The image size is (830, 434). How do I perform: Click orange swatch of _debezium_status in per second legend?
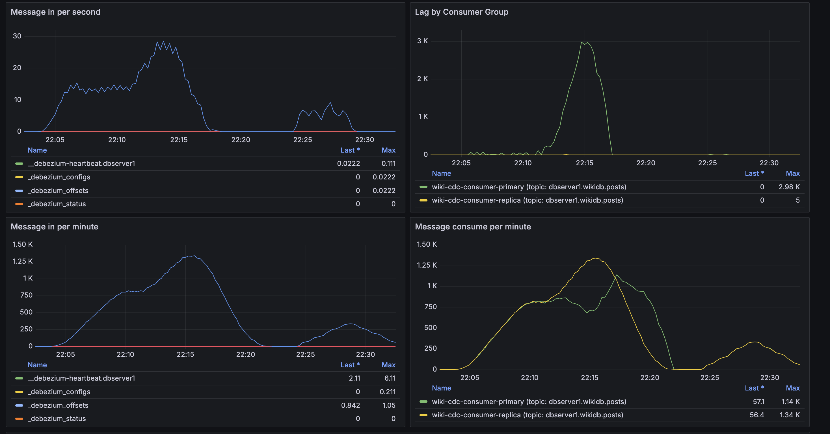[19, 204]
